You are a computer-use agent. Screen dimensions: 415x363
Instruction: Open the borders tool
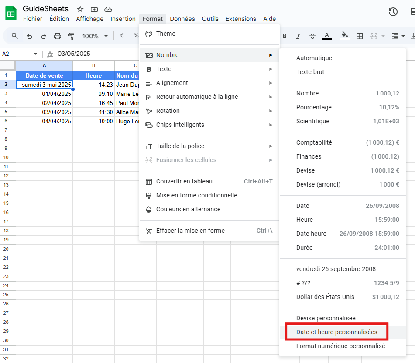360,36
